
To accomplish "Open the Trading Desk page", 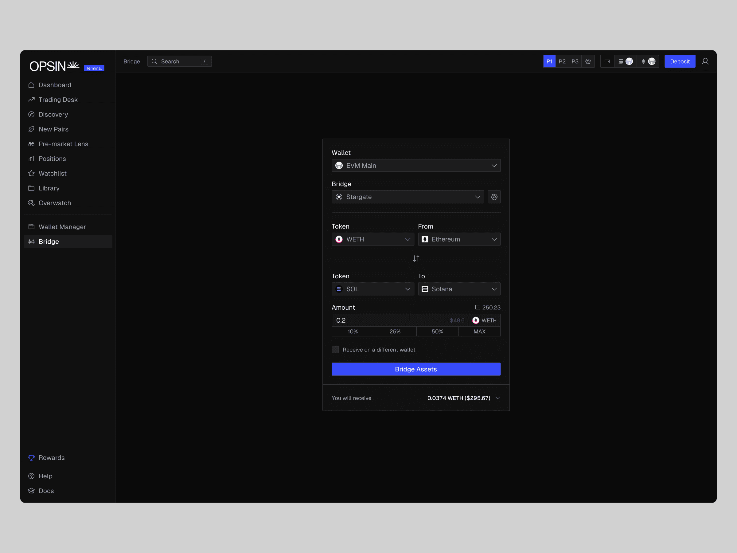I will [x=58, y=100].
